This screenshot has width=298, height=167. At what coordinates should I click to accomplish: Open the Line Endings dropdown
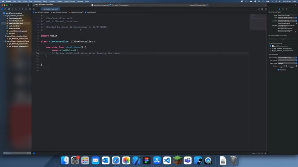pyautogui.click(x=287, y=60)
